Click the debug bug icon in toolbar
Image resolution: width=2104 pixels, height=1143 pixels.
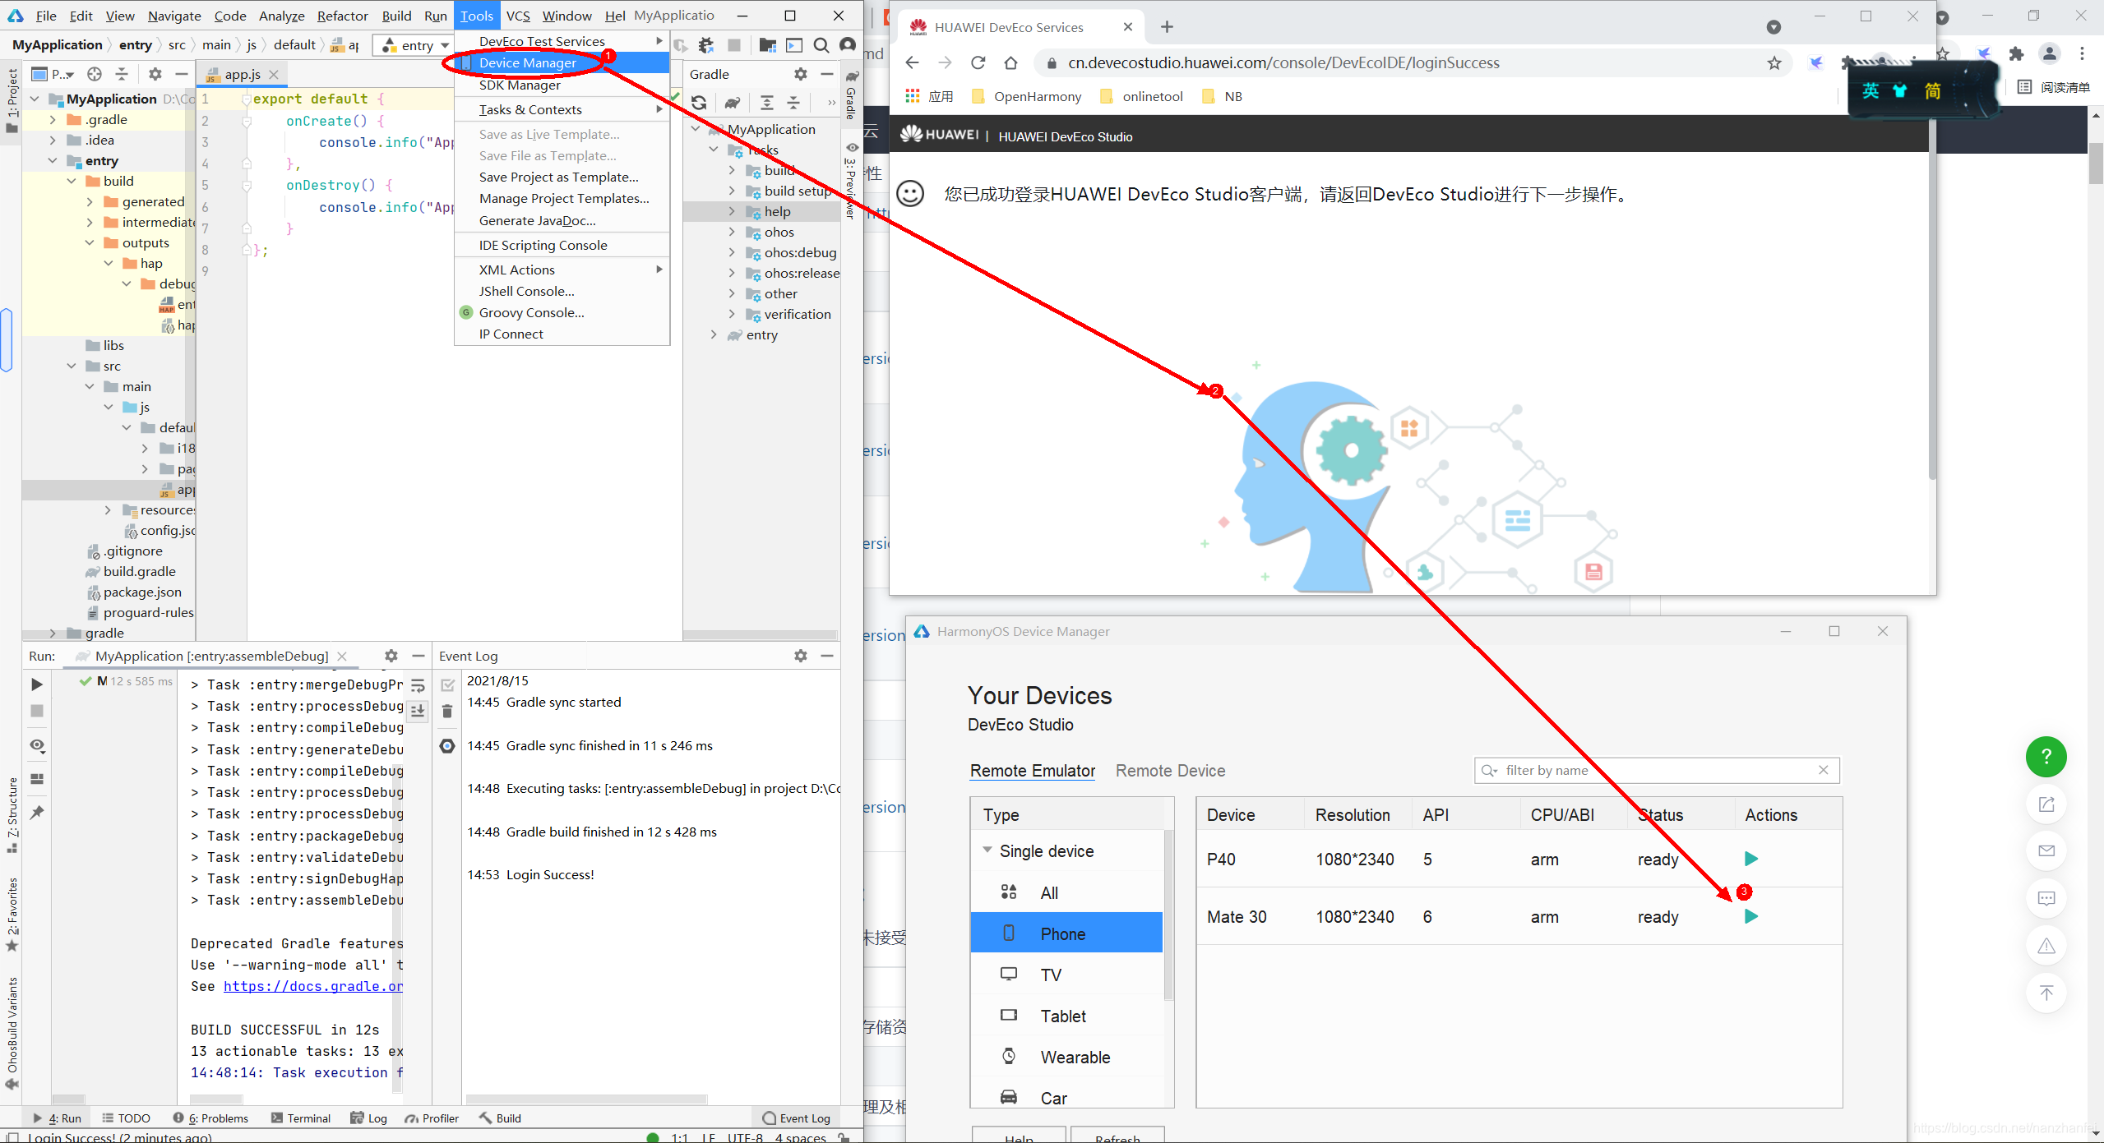point(705,45)
